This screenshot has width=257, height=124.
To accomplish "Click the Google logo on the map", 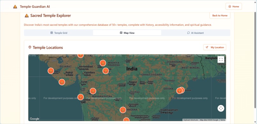I will click(34, 119).
